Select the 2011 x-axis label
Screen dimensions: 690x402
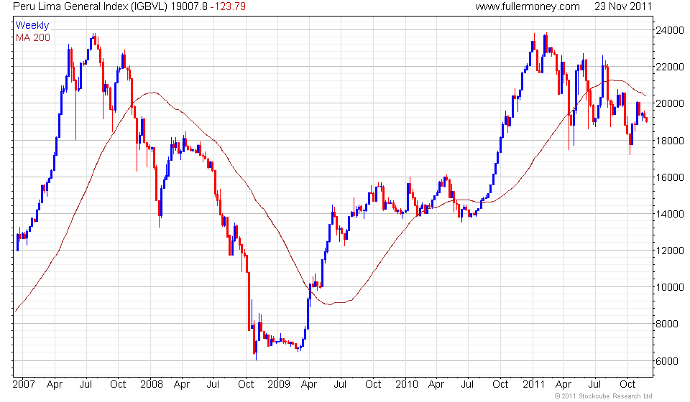pos(534,385)
